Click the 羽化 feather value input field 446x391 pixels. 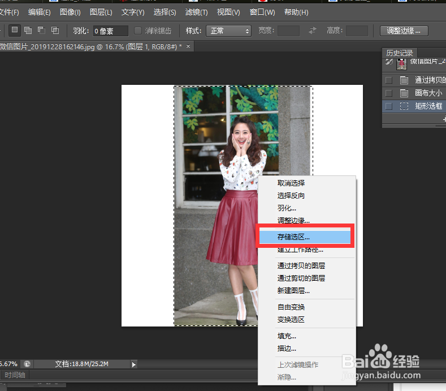click(111, 31)
